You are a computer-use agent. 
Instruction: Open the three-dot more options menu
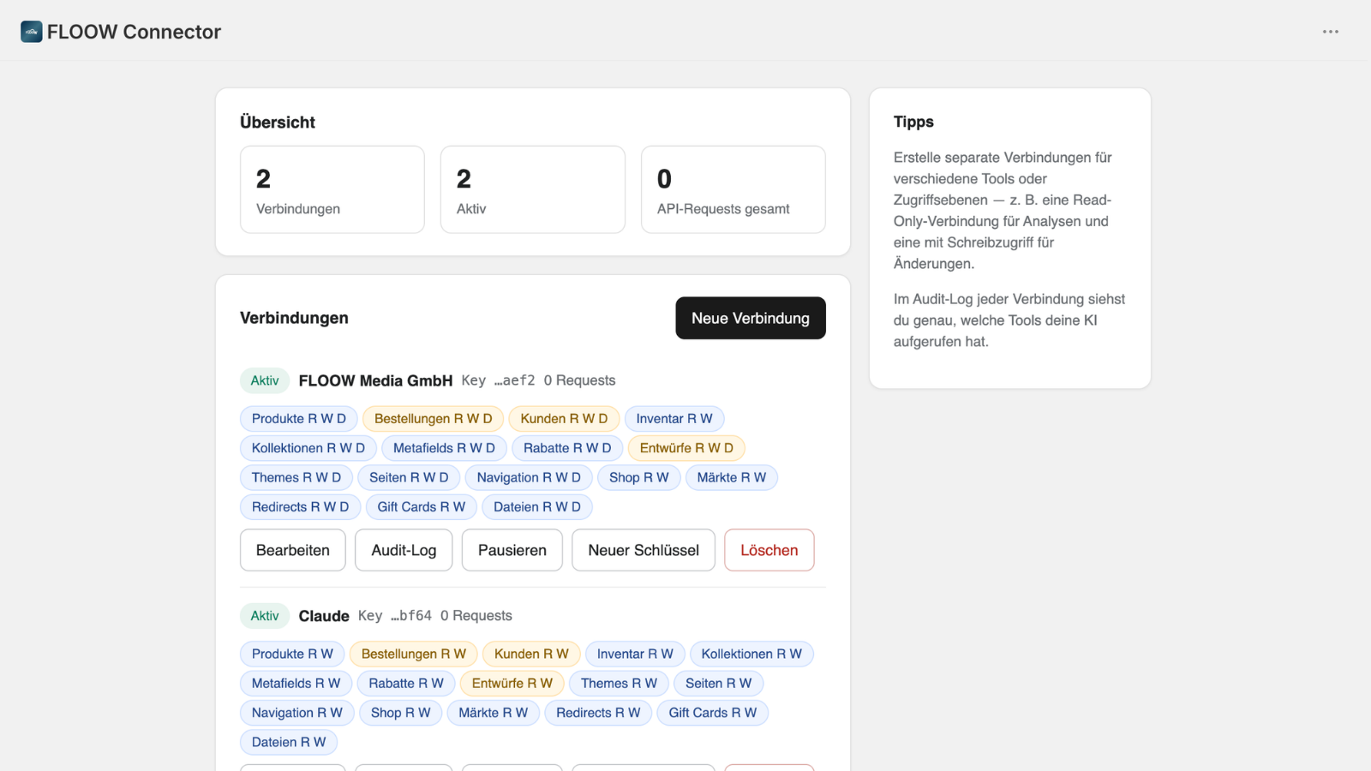[x=1330, y=32]
